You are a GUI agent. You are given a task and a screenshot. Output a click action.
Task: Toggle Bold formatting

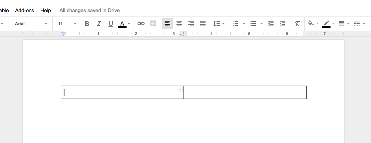click(87, 24)
